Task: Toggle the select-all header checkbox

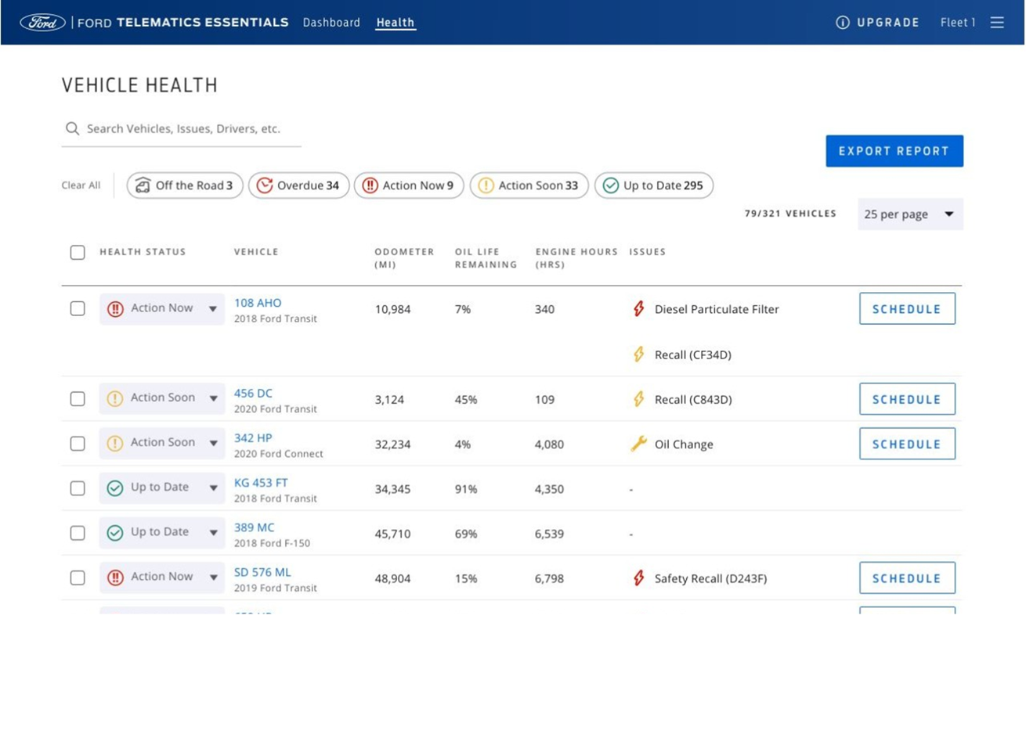Action: [78, 252]
